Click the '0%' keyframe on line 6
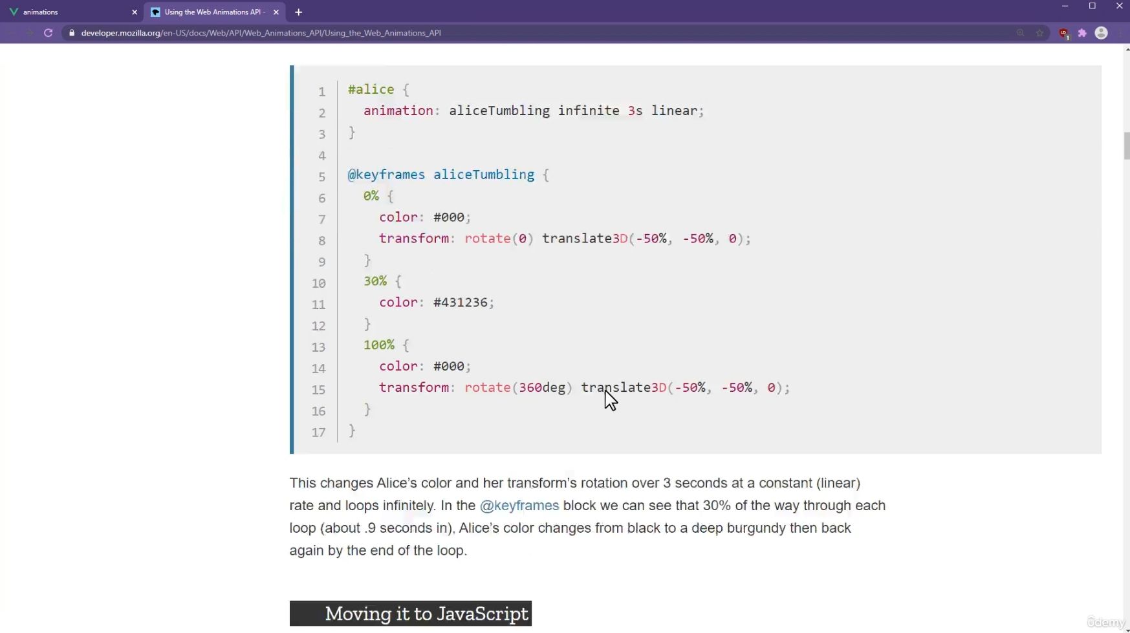The width and height of the screenshot is (1130, 633). click(x=371, y=196)
